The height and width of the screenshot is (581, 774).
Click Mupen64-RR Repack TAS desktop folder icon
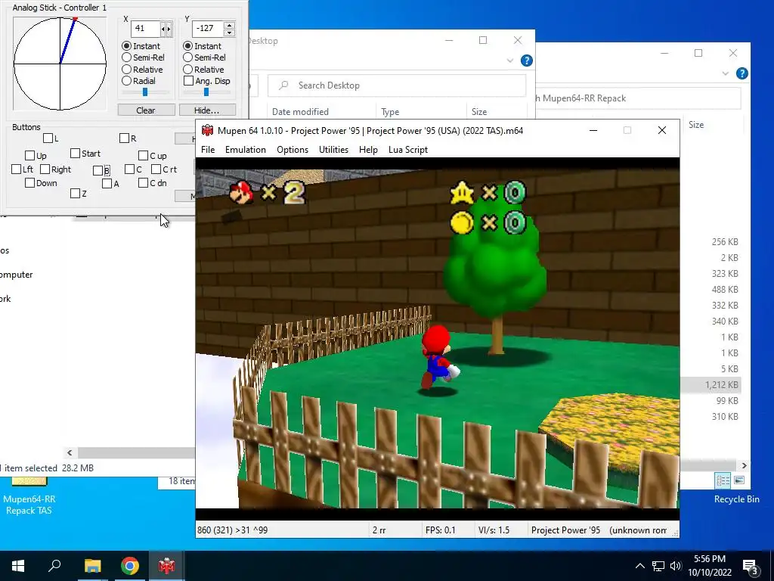click(x=29, y=496)
